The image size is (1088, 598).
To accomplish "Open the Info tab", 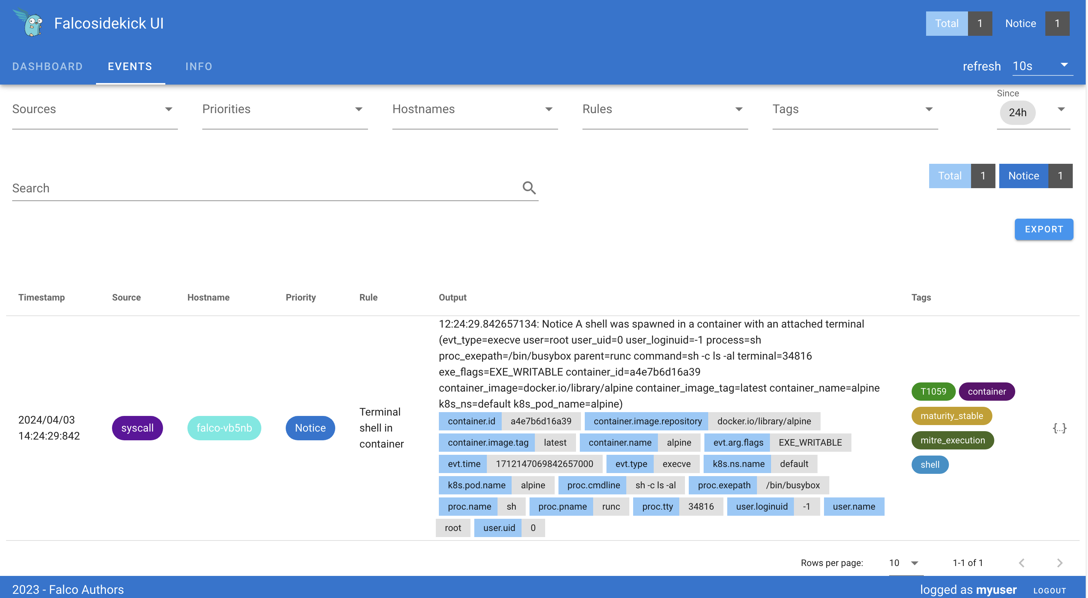I will tap(198, 66).
